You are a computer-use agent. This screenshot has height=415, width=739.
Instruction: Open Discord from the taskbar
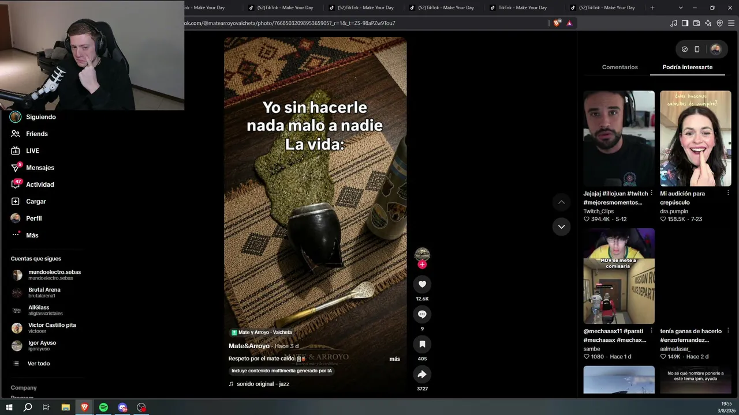(x=122, y=408)
